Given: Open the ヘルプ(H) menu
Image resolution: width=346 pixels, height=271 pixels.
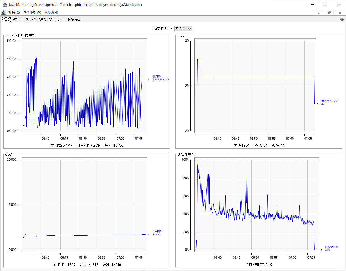Looking at the screenshot, I should click(51, 12).
